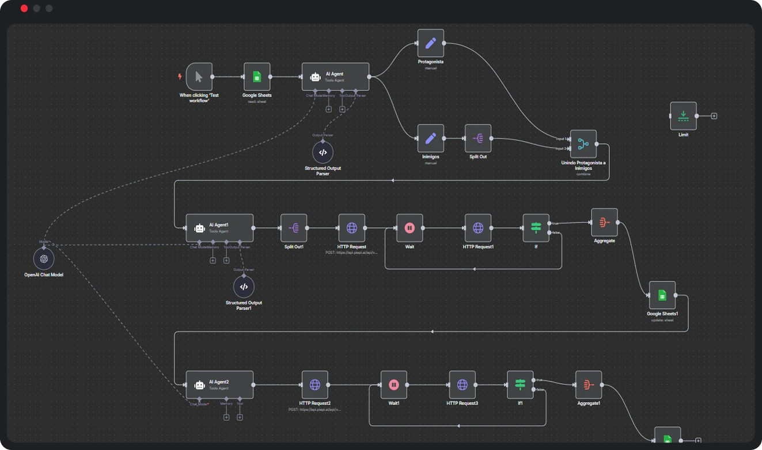Open the HTTP Request1 node
Screen dimensions: 762x450
(478, 228)
